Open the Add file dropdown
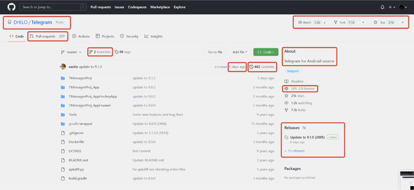This screenshot has height=190, width=414. (240, 52)
